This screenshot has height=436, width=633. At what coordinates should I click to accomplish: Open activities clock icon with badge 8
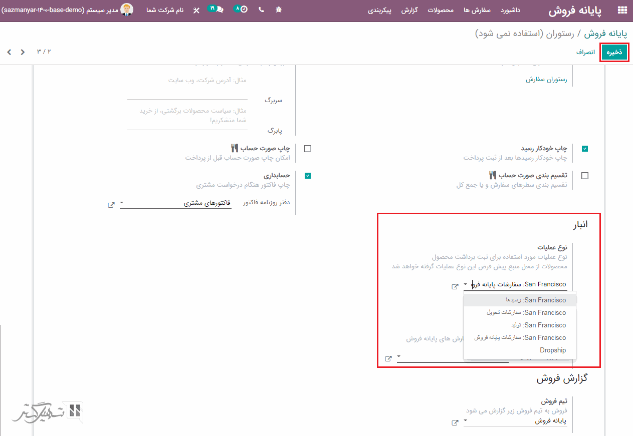coord(242,10)
